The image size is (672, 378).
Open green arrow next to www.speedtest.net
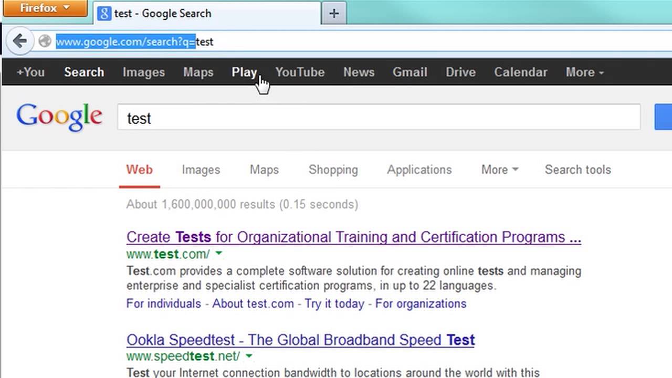coord(249,356)
